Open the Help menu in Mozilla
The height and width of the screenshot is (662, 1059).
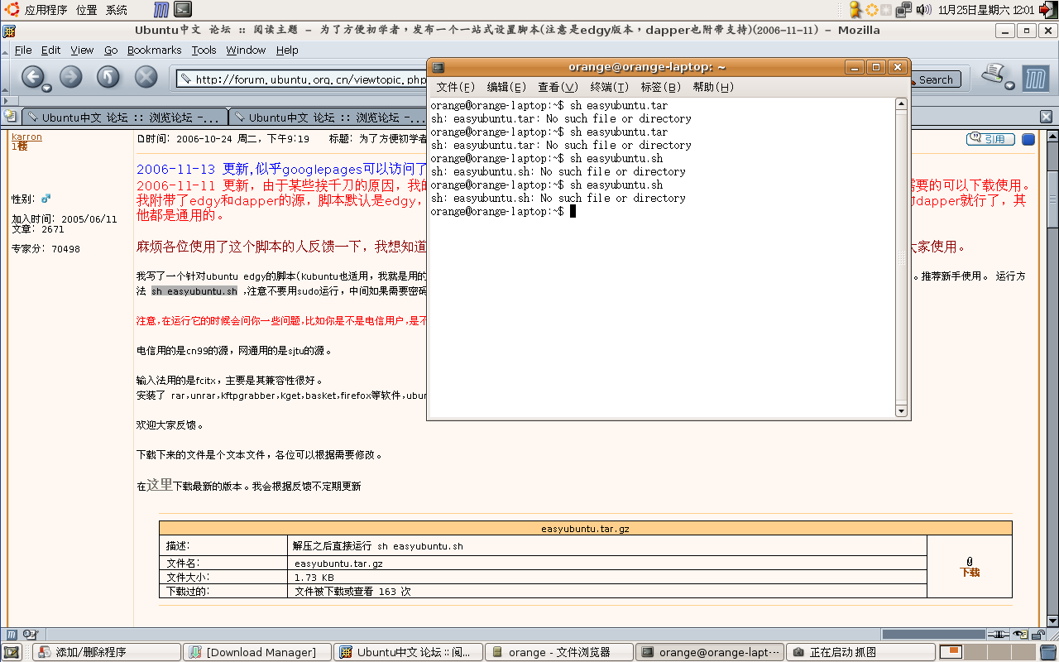click(x=287, y=50)
